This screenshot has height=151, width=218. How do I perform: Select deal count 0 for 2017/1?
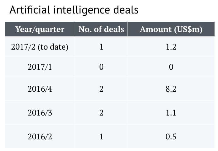[x=101, y=67]
